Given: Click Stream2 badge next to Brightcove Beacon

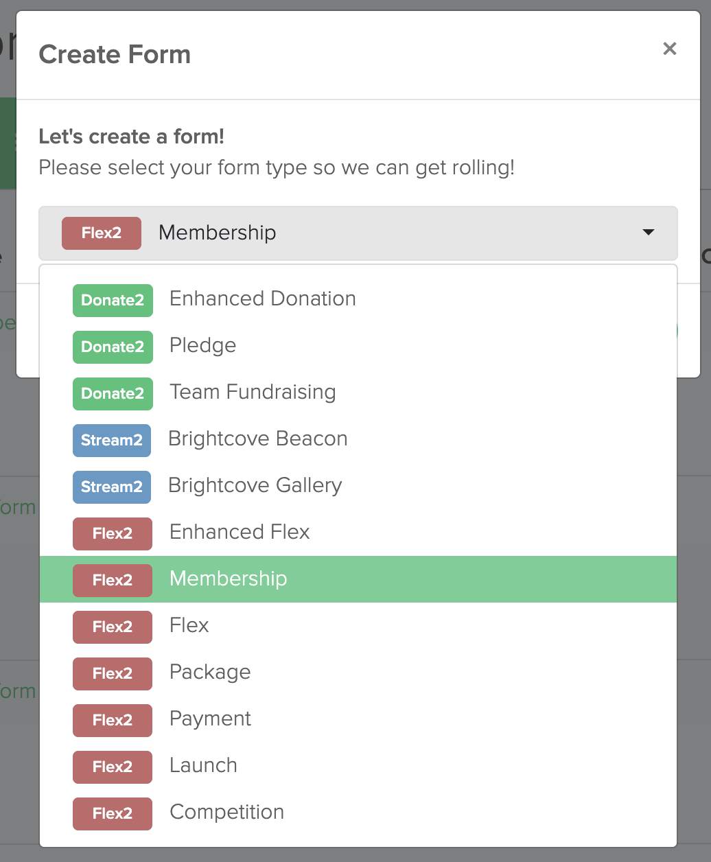Looking at the screenshot, I should click(x=112, y=441).
